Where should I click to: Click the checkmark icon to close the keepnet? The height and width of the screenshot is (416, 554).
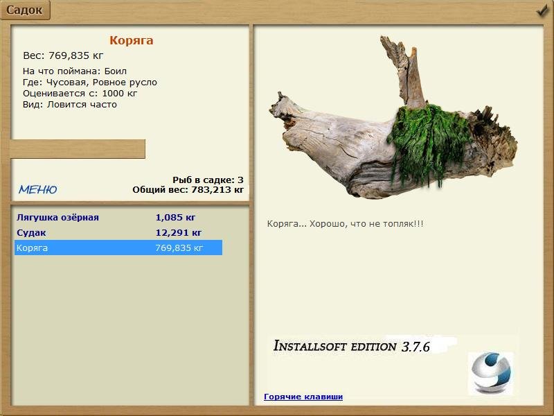[542, 10]
